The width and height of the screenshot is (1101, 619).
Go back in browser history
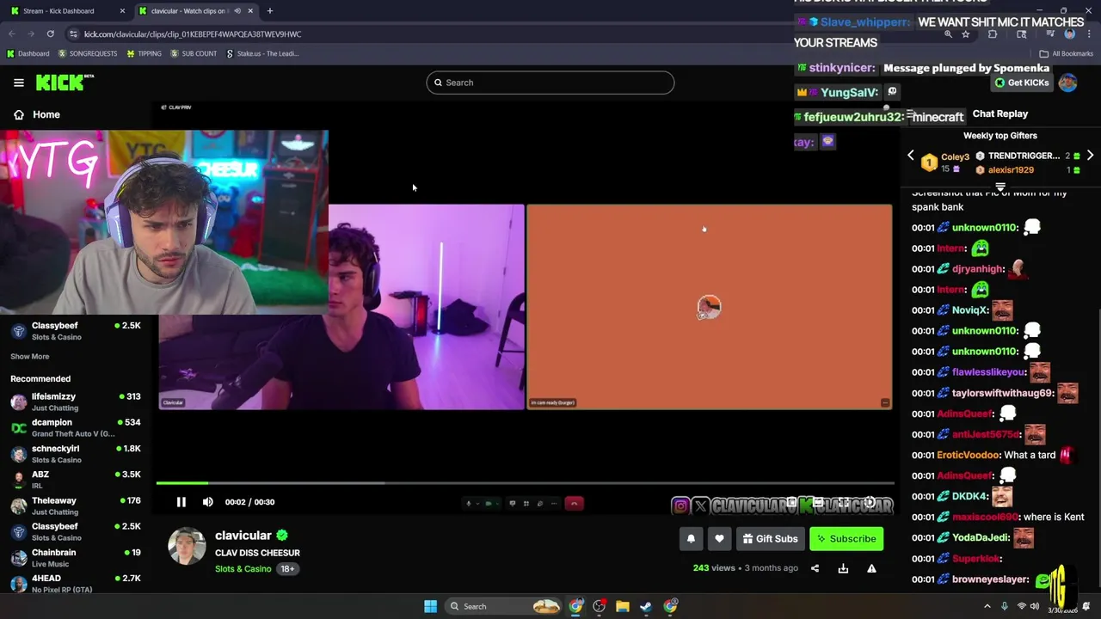[12, 34]
